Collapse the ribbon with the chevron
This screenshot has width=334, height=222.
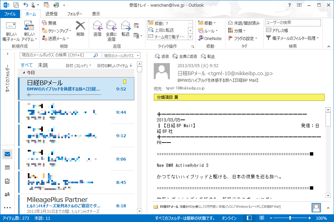(x=329, y=46)
